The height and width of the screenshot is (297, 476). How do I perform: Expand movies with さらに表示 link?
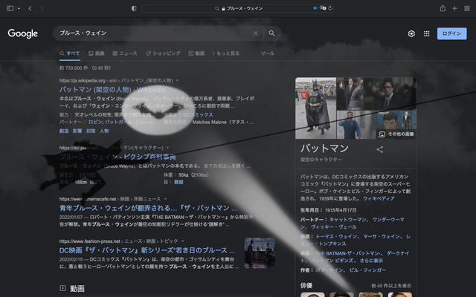(x=371, y=261)
